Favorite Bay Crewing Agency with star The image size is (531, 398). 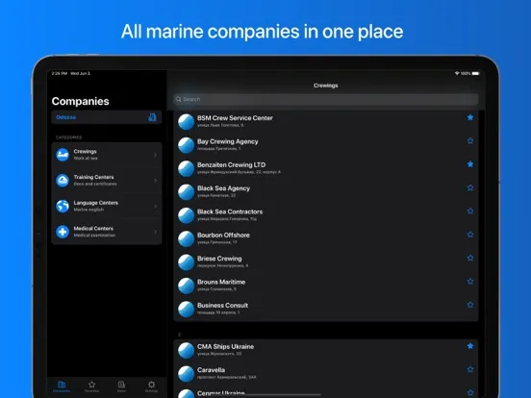tap(470, 140)
